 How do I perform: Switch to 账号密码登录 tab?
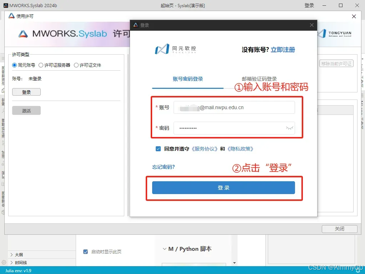[187, 79]
